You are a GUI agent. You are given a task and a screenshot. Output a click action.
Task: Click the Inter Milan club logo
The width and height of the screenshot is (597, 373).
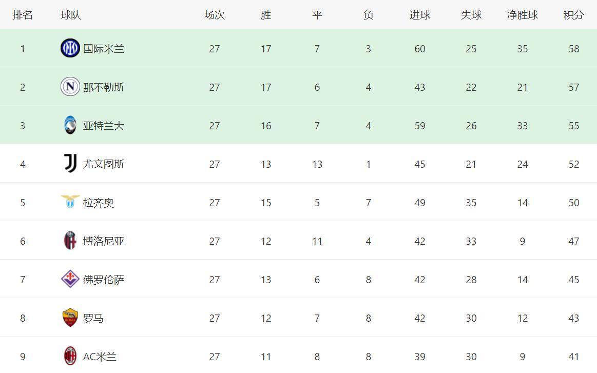(70, 48)
